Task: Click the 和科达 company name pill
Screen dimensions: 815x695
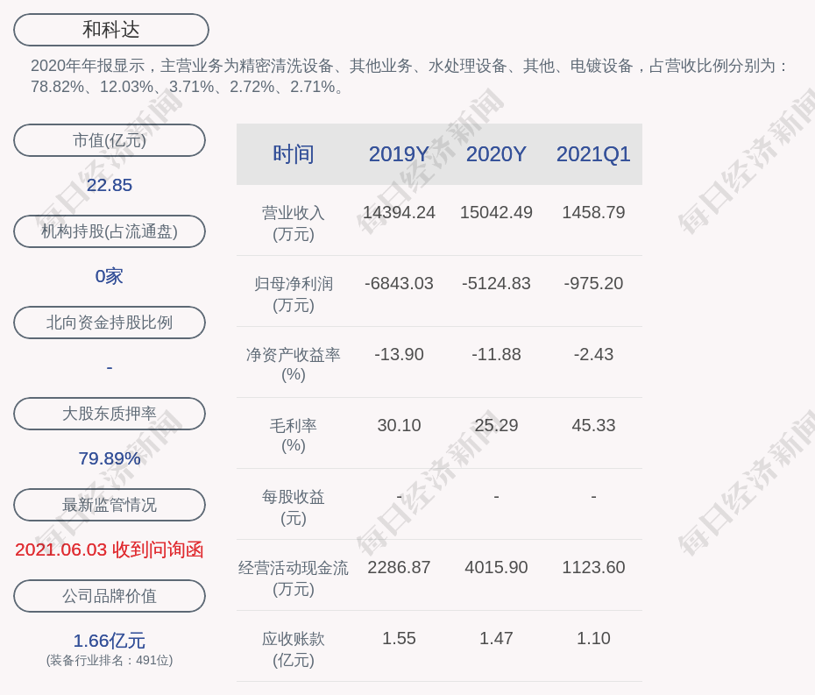Action: (110, 30)
